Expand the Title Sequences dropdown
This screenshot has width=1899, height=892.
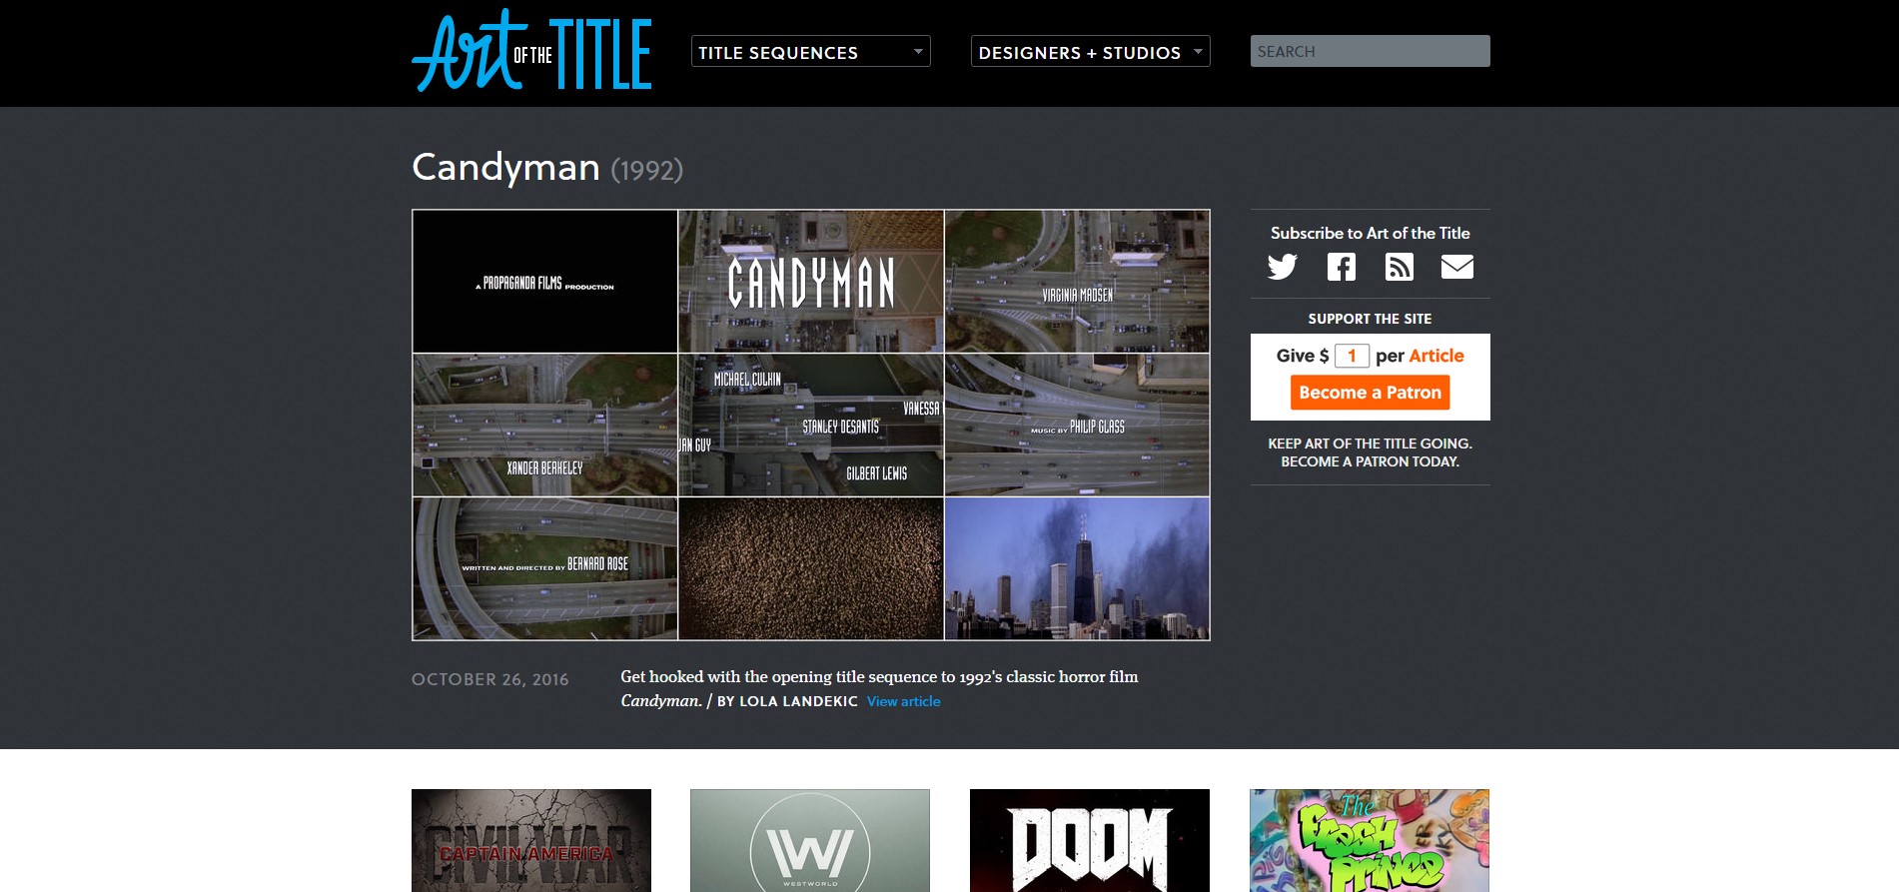click(810, 52)
